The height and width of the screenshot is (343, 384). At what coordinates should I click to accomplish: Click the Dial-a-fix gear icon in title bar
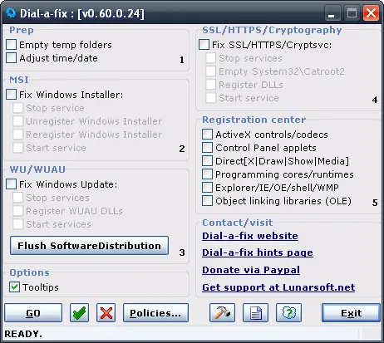tap(11, 12)
